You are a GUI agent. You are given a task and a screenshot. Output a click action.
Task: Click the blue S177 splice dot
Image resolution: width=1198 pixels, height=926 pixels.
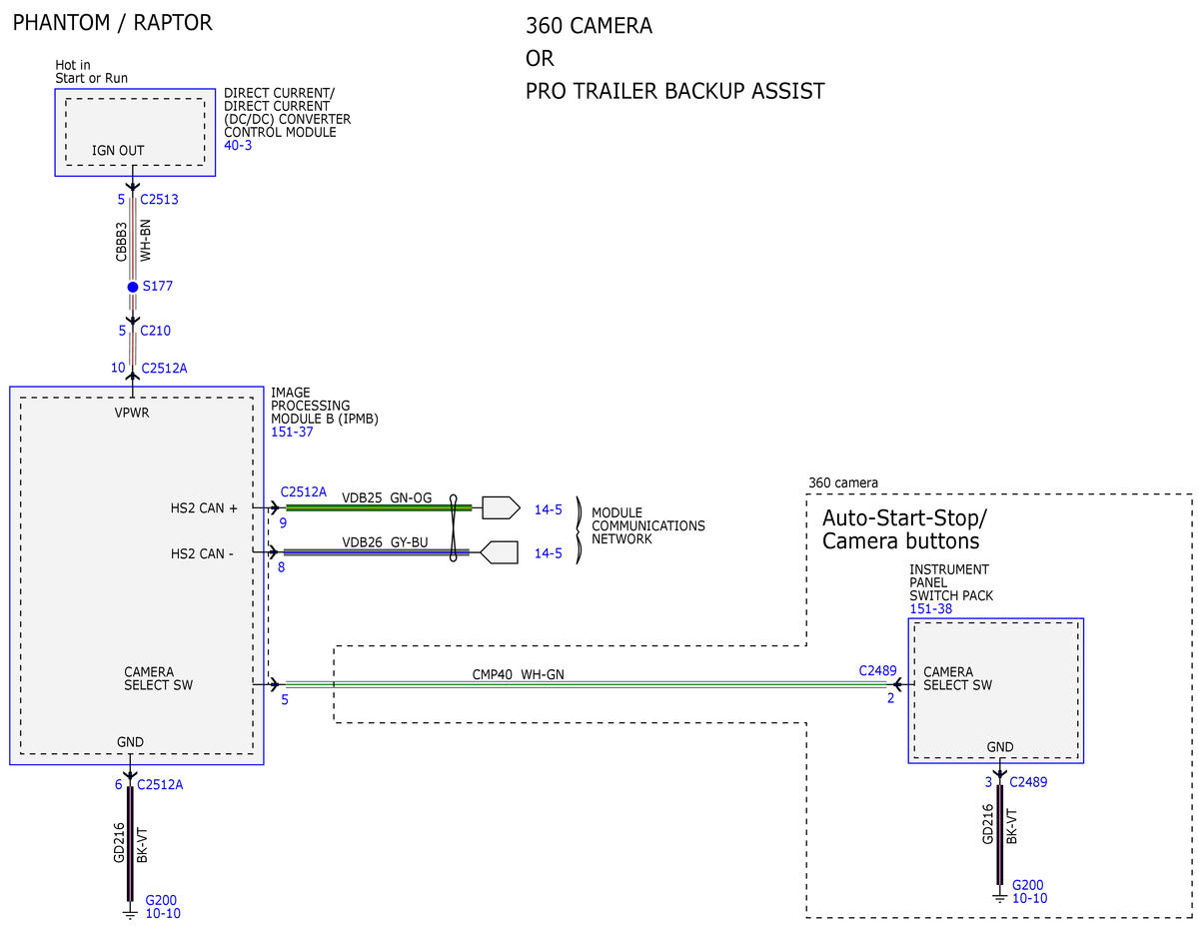133,287
